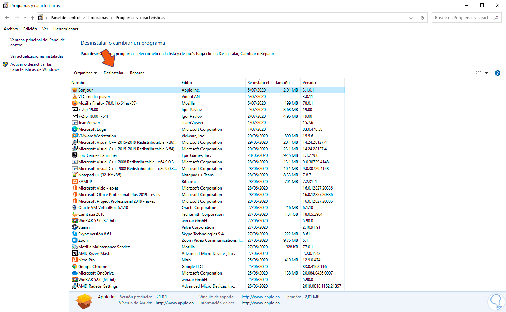This screenshot has width=506, height=312.
Task: Click the AMD Radeon Settings icon
Action: (x=74, y=286)
